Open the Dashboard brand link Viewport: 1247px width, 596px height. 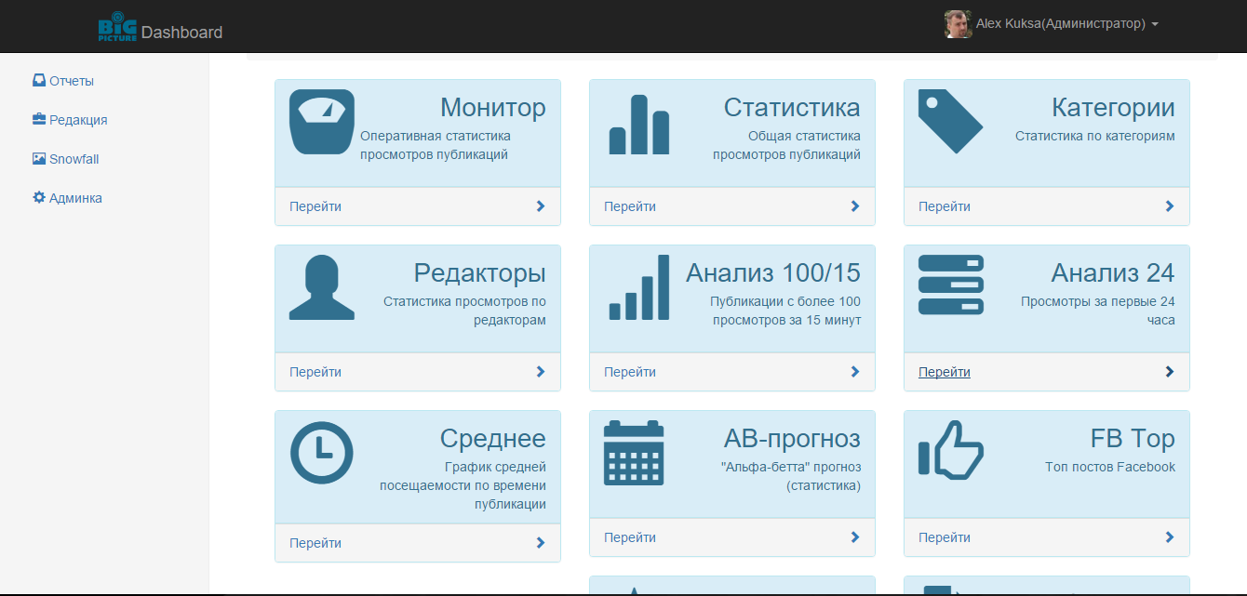181,33
